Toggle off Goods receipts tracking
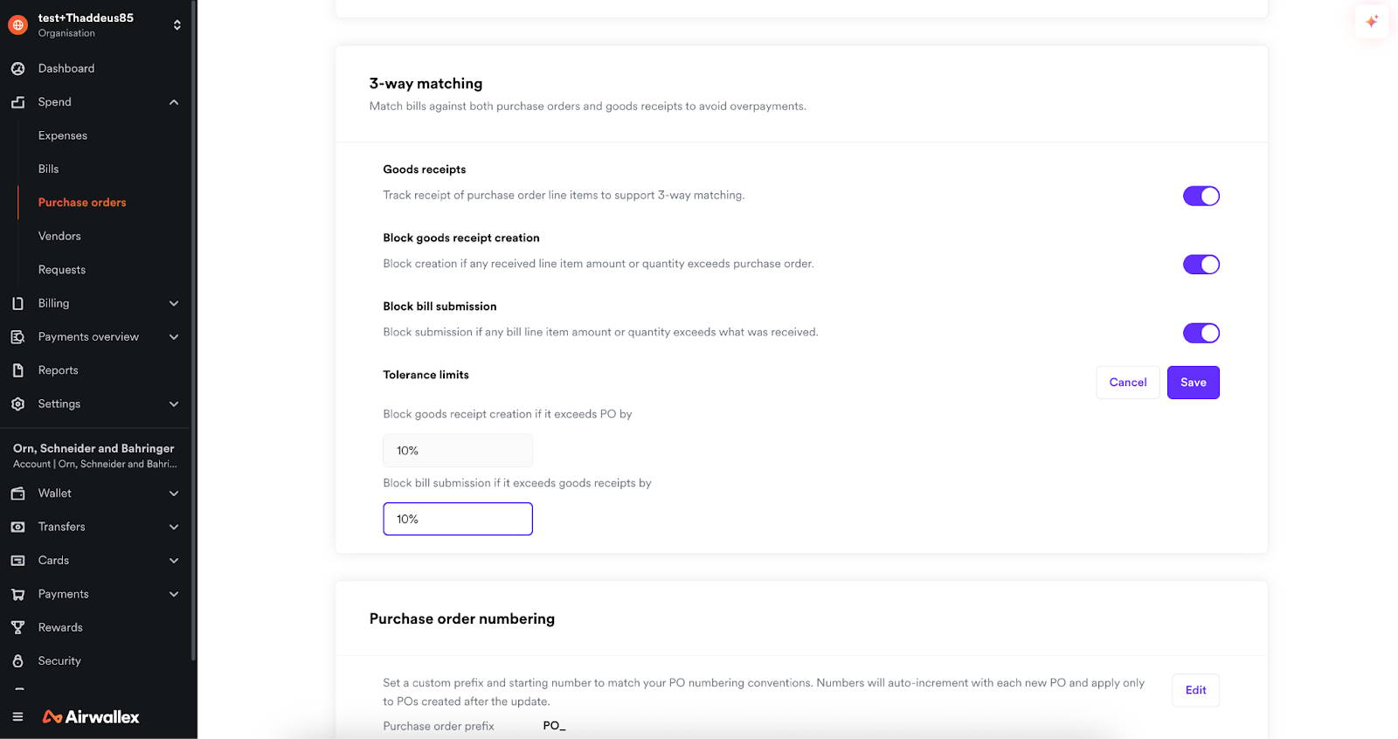This screenshot has height=739, width=1398. click(1201, 196)
